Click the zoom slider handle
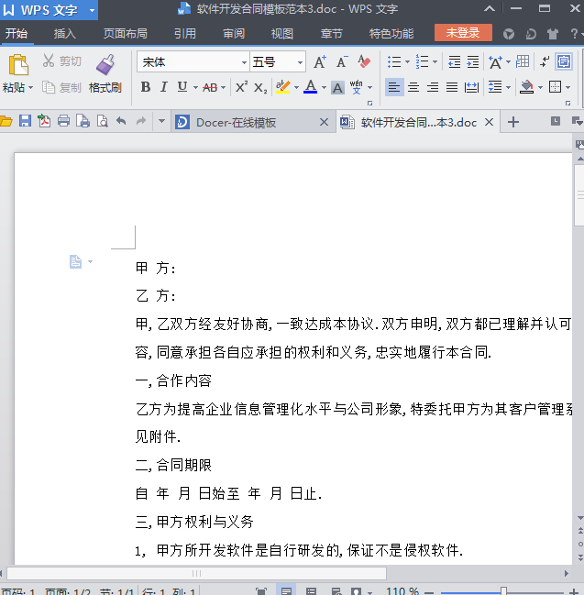Viewport: 584px width, 595px height. coord(503,591)
